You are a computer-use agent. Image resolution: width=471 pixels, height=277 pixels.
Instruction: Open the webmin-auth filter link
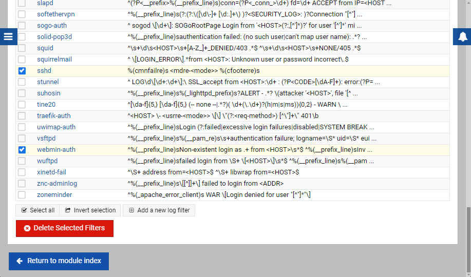click(56, 150)
